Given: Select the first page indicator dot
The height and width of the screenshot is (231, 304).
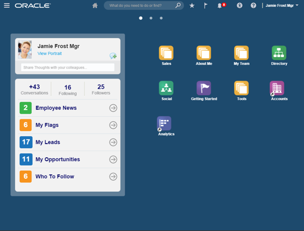Looking at the screenshot, I should click(x=141, y=18).
